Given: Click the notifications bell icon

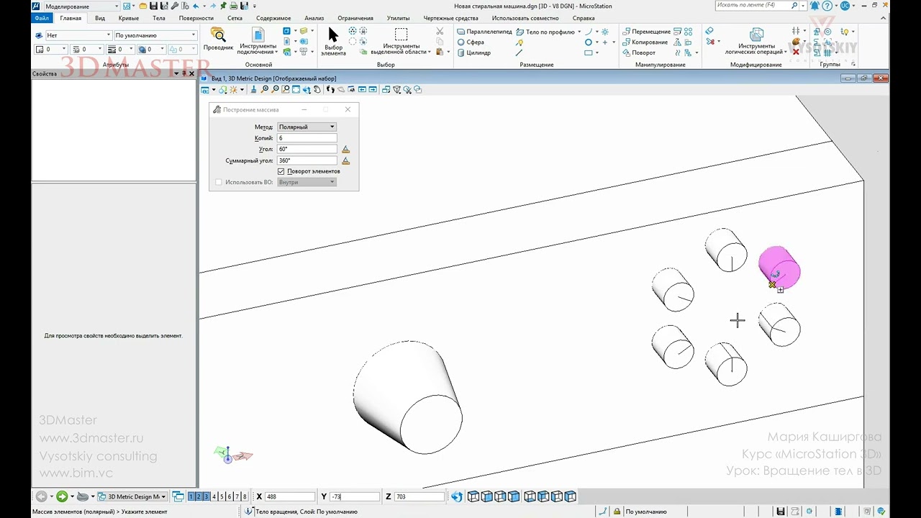Looking at the screenshot, I should [815, 6].
